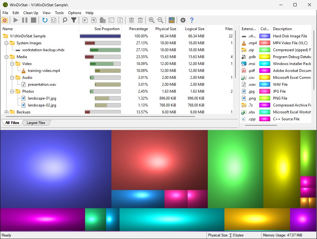Zoom in on the treemap

click(152, 20)
